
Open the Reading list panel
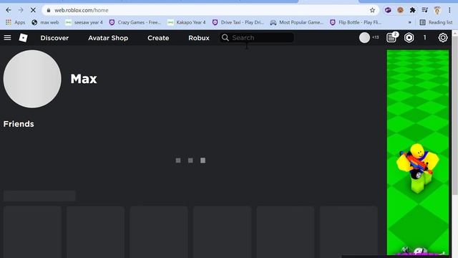(436, 22)
